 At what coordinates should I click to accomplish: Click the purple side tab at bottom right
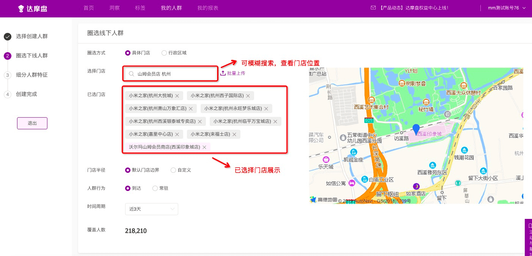(x=528, y=237)
